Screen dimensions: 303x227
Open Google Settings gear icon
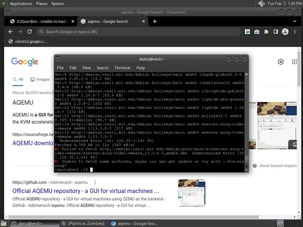click(281, 62)
